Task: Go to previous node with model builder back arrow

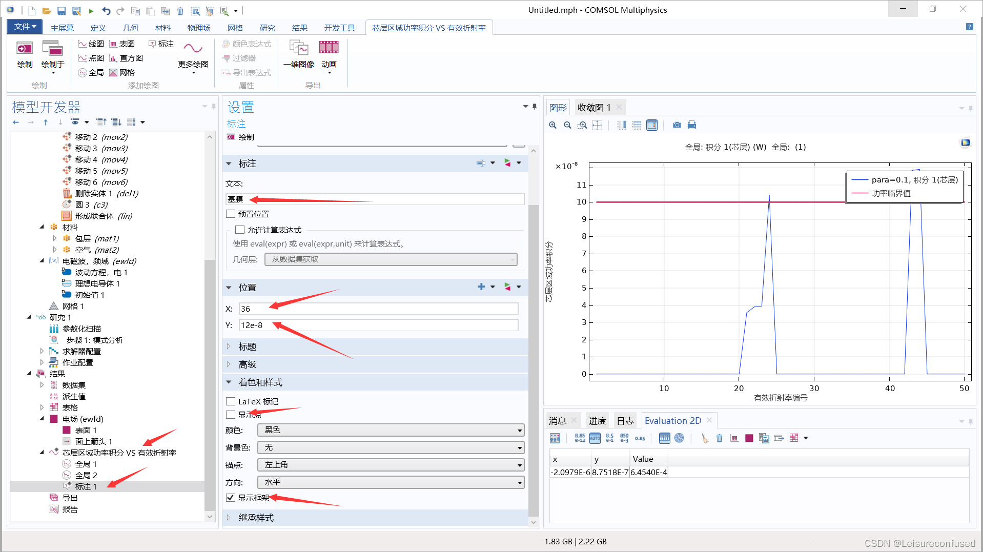Action: tap(16, 122)
